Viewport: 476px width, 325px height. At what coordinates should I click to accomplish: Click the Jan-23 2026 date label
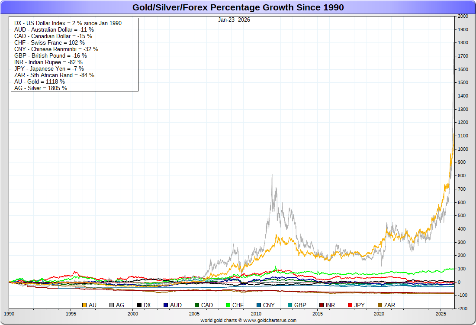click(234, 20)
